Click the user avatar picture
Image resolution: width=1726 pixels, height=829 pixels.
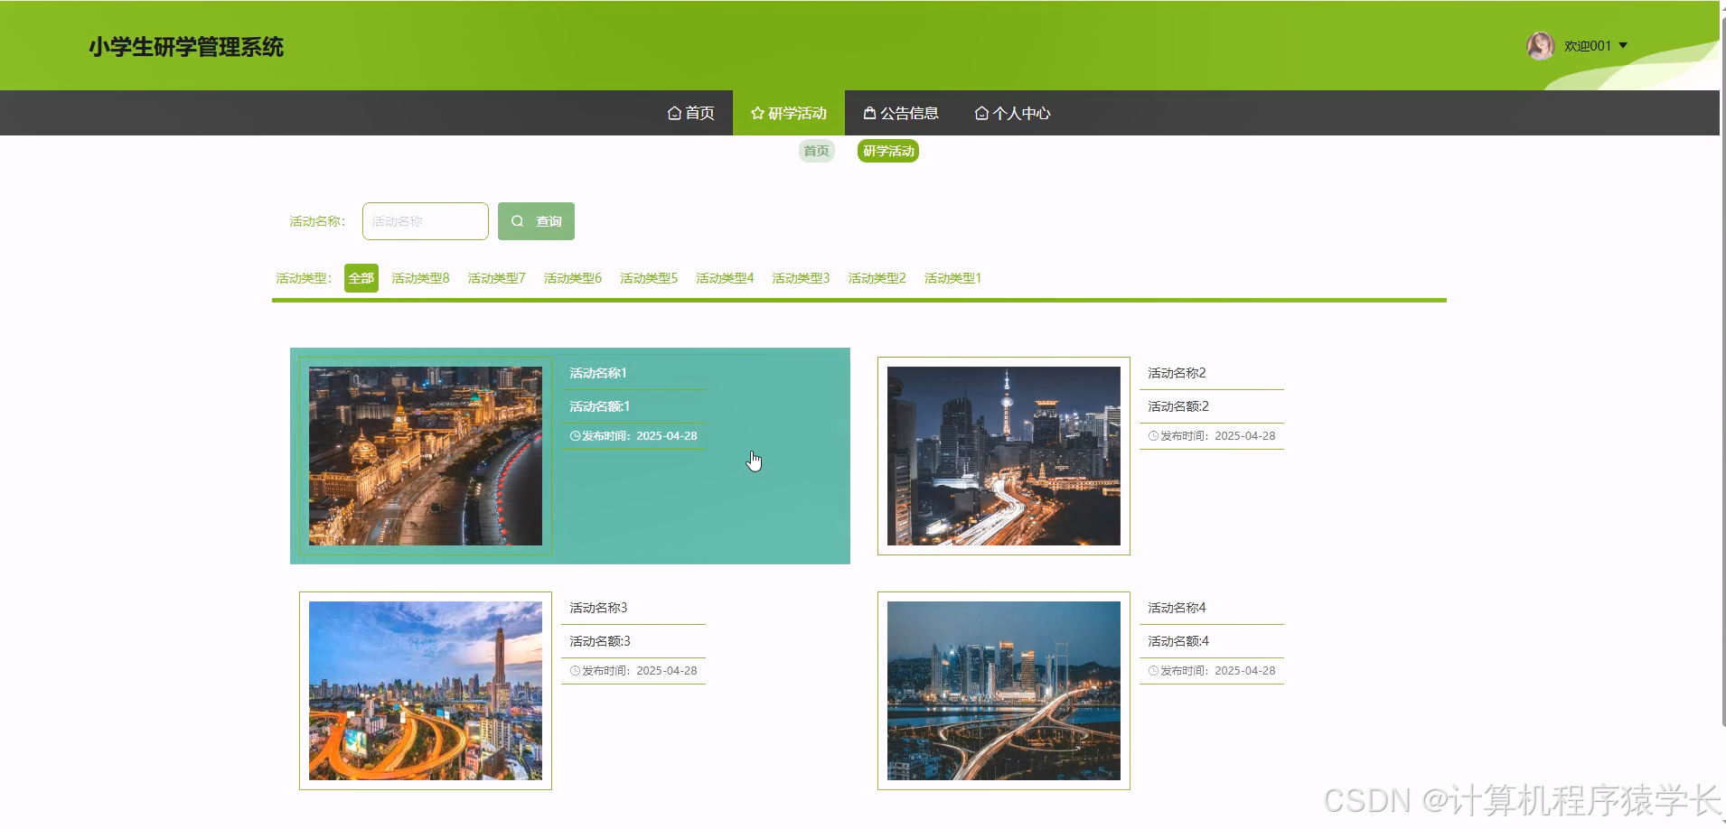(x=1540, y=46)
